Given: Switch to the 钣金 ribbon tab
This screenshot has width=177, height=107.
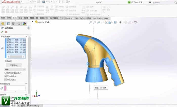Looking at the screenshot, I should 20,18.
